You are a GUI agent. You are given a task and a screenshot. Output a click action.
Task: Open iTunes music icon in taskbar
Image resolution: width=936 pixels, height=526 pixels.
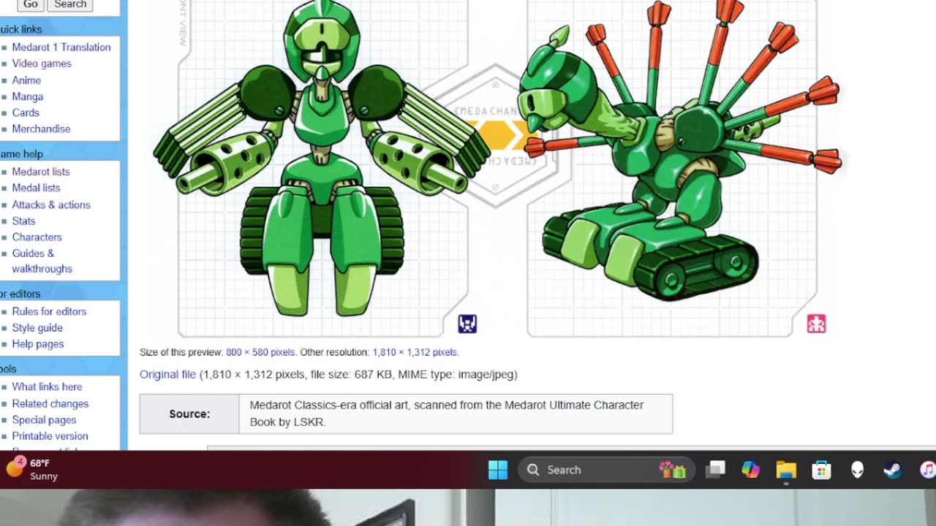[927, 470]
